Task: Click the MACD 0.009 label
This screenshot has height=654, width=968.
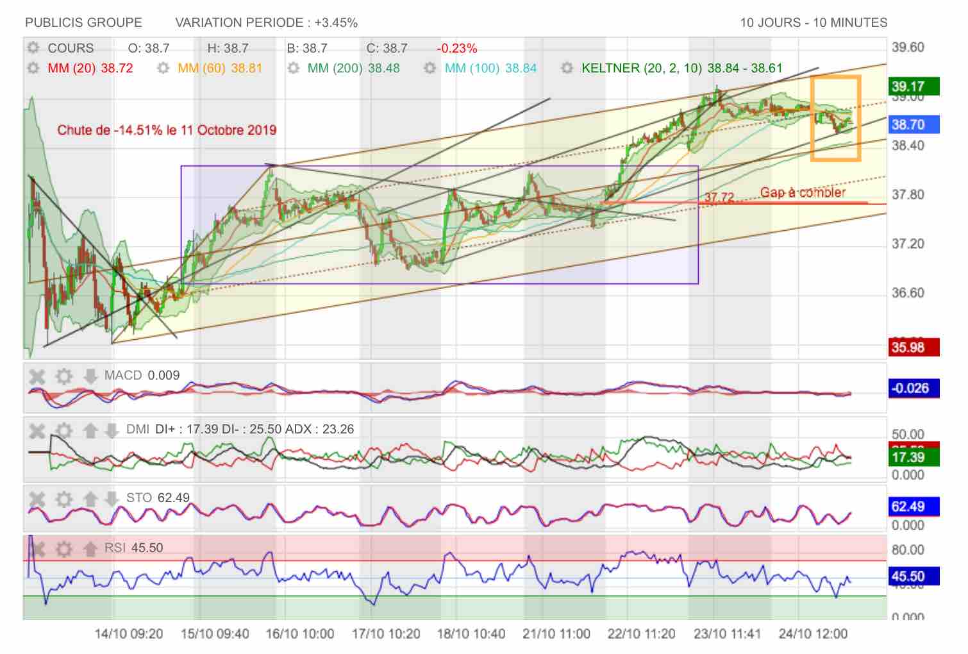Action: click(x=142, y=376)
